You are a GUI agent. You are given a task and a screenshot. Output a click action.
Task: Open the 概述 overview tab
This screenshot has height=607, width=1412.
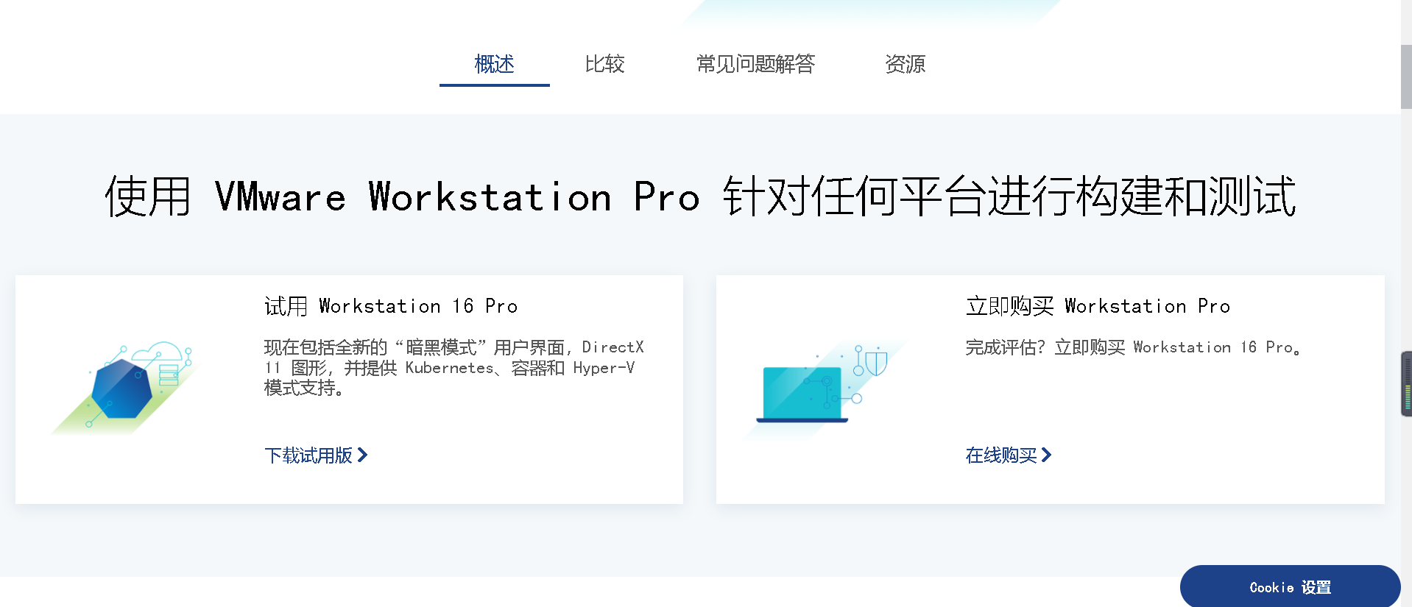click(494, 65)
